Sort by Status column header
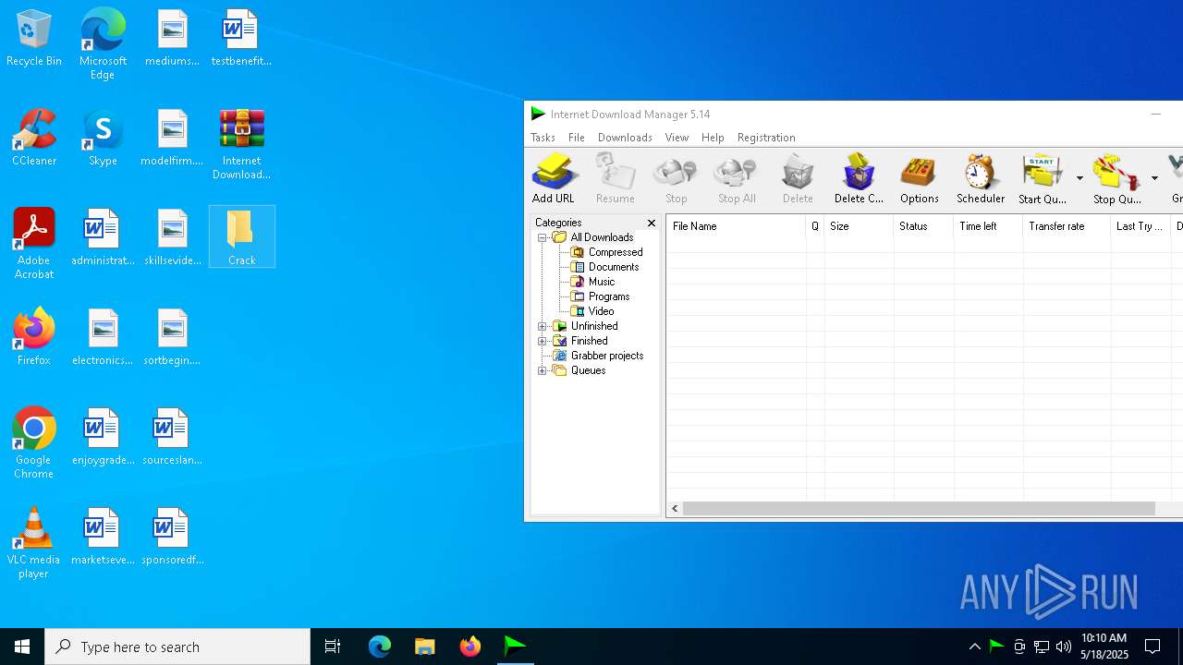The width and height of the screenshot is (1183, 665). [x=923, y=226]
